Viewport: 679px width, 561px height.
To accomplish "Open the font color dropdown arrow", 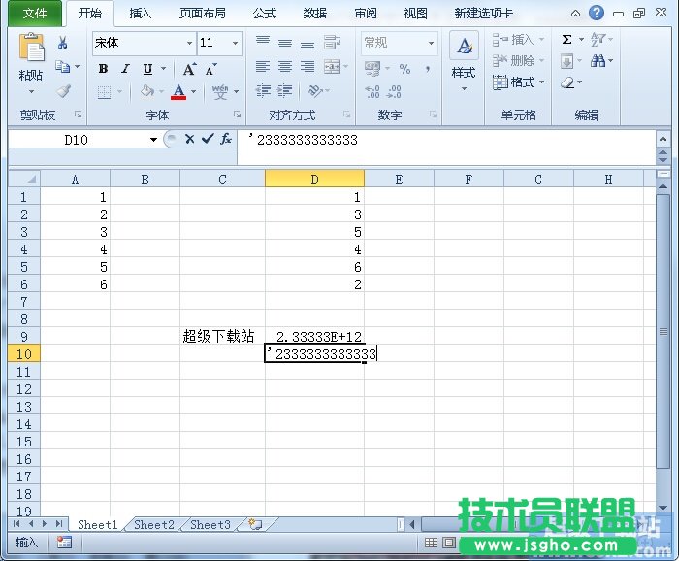I will (194, 91).
